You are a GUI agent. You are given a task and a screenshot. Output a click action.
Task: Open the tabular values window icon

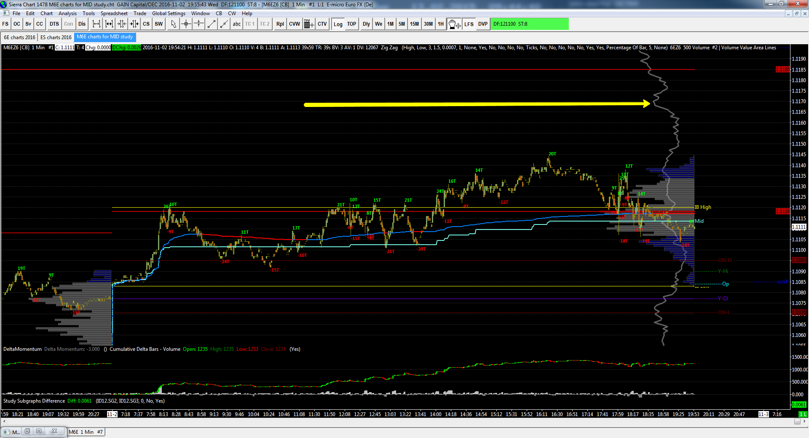tap(308, 24)
